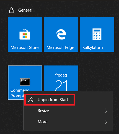Select the General group title
The width and height of the screenshot is (119, 134).
(25, 10)
